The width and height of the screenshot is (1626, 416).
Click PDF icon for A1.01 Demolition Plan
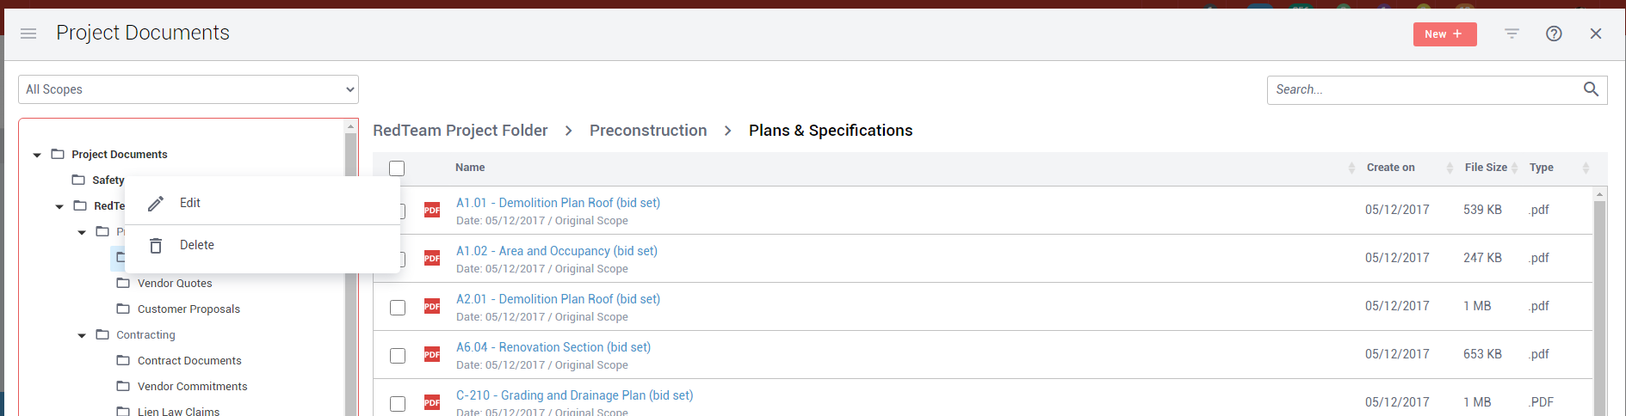[432, 210]
